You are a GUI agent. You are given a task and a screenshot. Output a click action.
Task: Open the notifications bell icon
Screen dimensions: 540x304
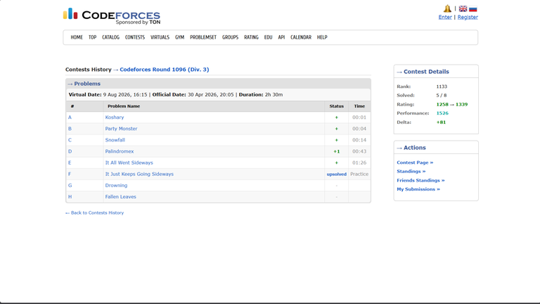click(x=447, y=8)
